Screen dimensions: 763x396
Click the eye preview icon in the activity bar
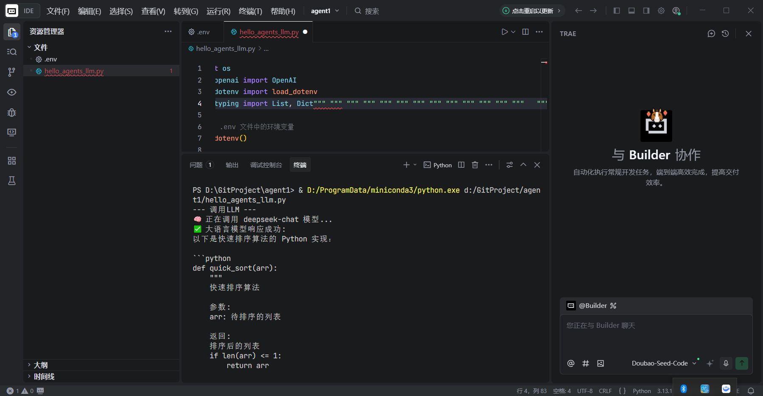point(12,92)
